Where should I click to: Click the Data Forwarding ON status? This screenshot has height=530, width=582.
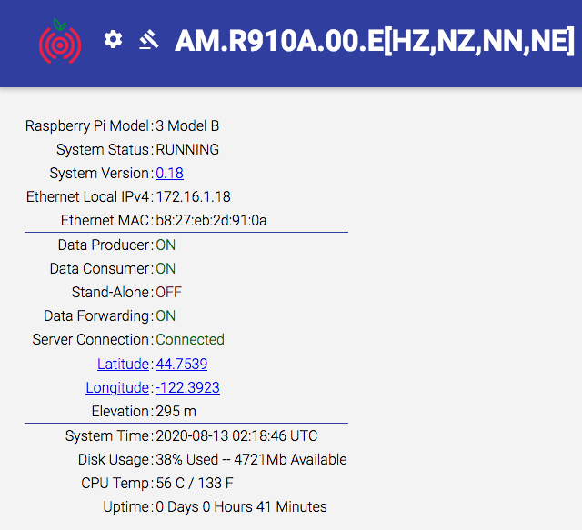166,316
